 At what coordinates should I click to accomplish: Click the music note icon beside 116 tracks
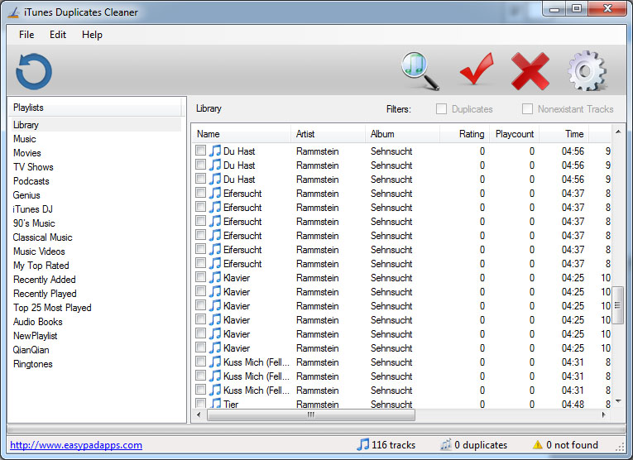tap(363, 444)
